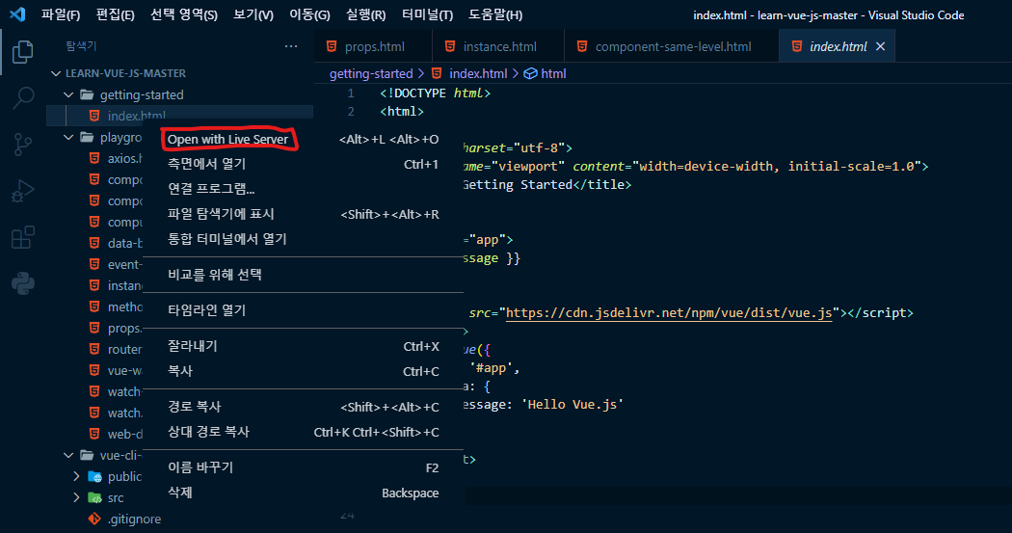
Task: Click the VS Code logo icon
Action: 17,14
